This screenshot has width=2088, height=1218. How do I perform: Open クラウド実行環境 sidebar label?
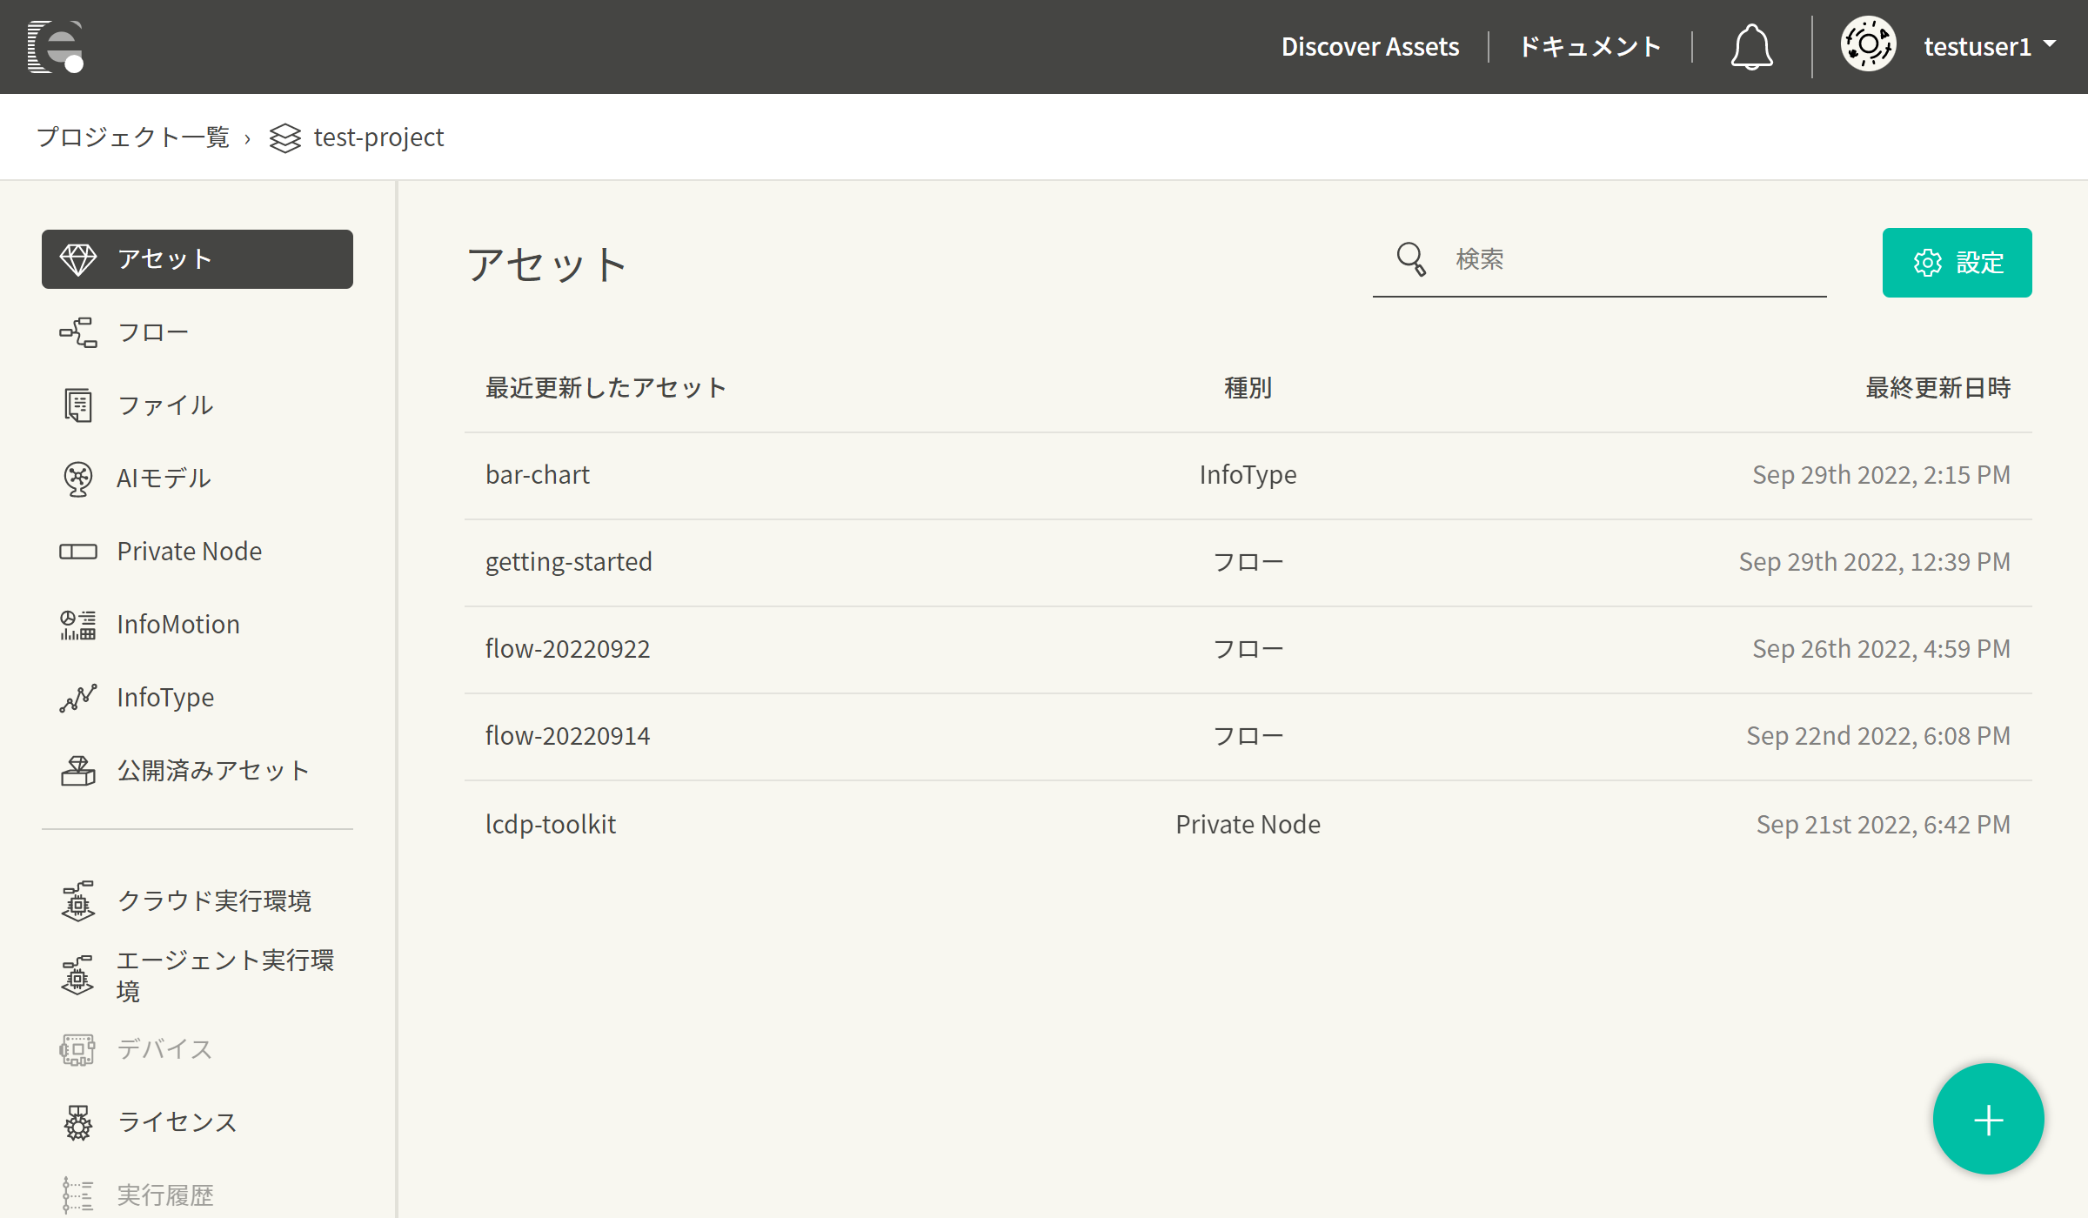[x=214, y=901]
